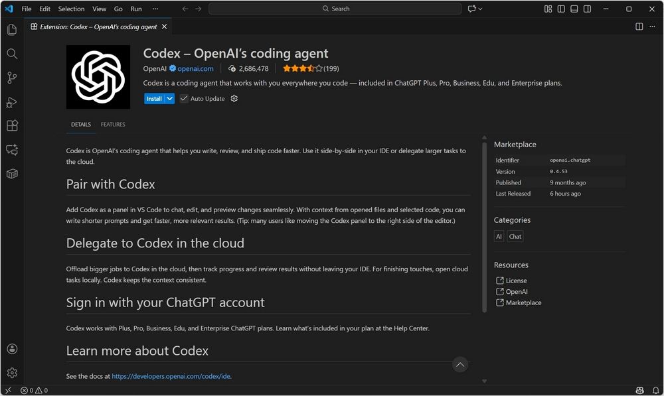Switch to the FEATURES tab
This screenshot has height=396, width=664.
113,124
